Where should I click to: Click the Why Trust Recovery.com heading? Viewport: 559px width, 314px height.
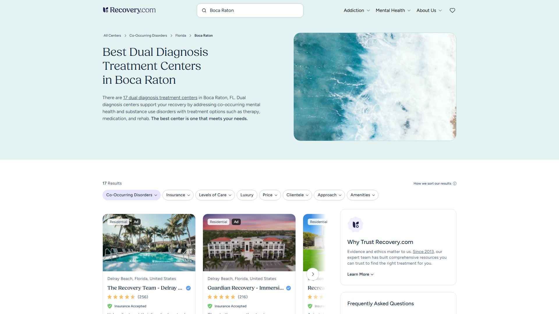380,242
